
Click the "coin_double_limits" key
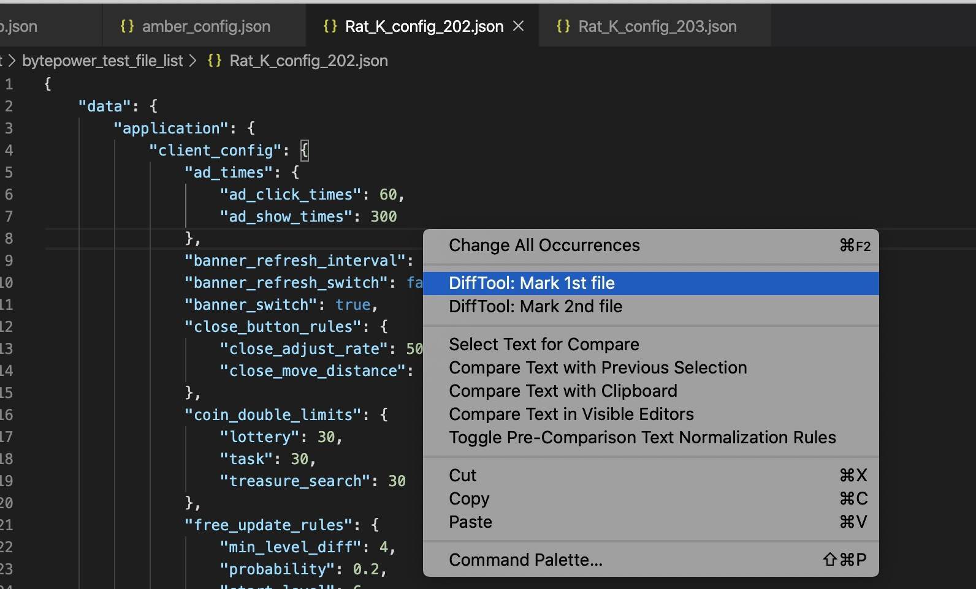273,415
